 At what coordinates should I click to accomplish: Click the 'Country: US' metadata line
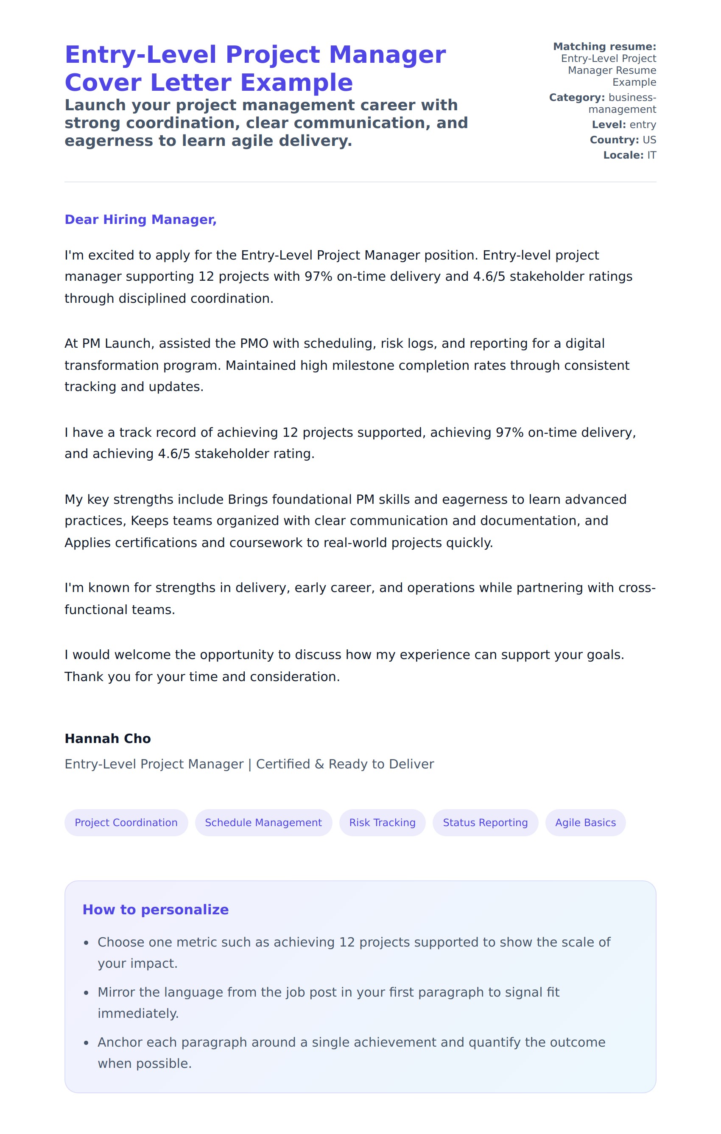(x=623, y=140)
